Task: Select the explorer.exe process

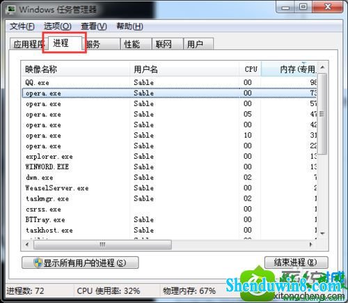Action: pos(169,157)
